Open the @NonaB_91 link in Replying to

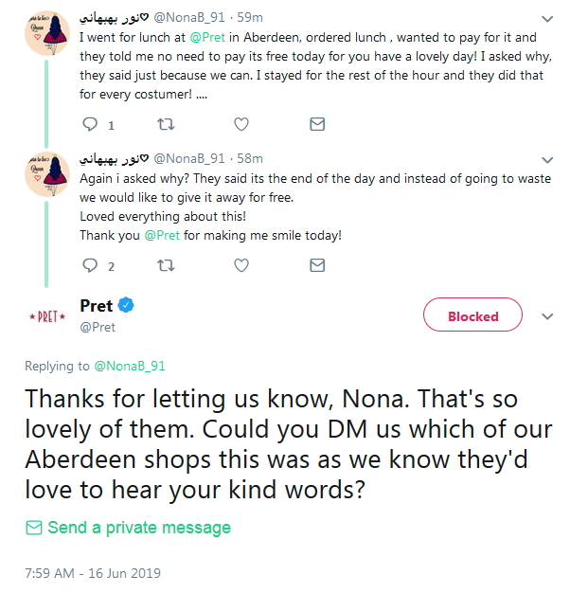(x=128, y=366)
